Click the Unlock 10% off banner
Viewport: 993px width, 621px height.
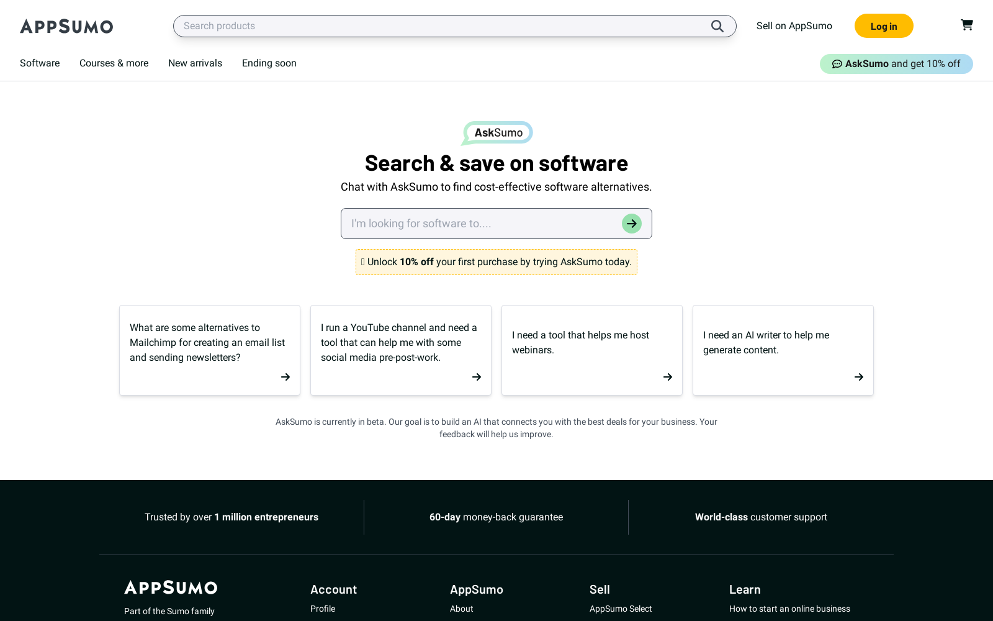click(x=496, y=262)
